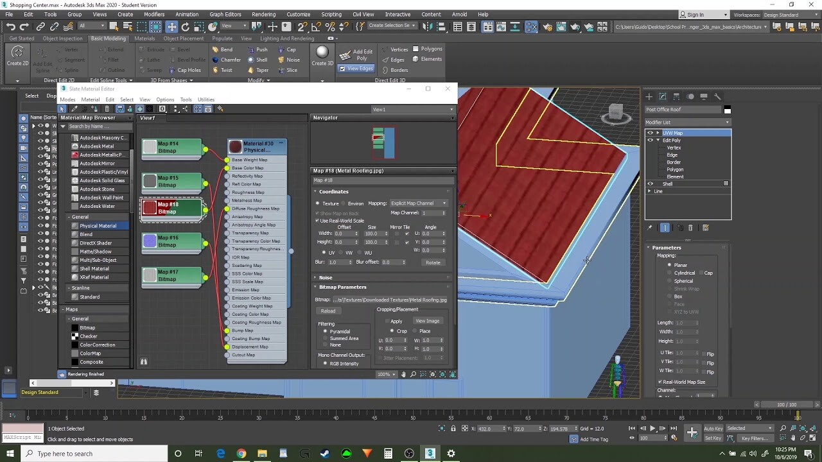Click the Link selection chain icon

(x=40, y=26)
